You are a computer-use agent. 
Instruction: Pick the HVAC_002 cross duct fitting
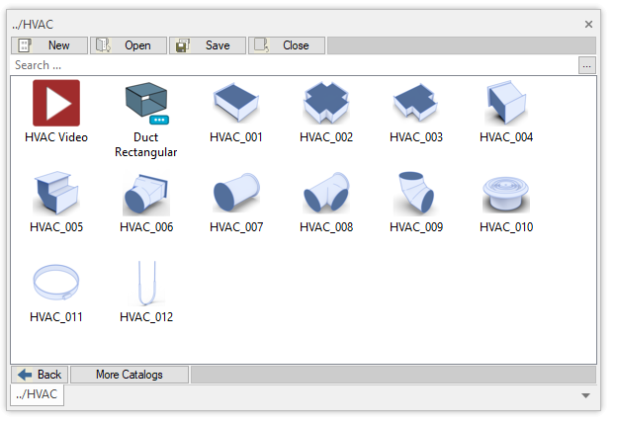(x=326, y=104)
